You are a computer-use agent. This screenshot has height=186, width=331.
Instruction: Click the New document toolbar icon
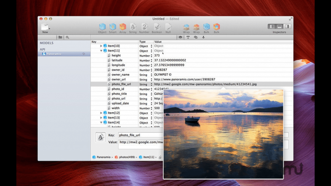pyautogui.click(x=45, y=27)
